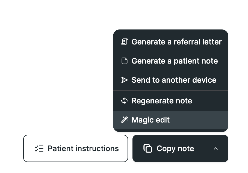The width and height of the screenshot is (248, 173).
Task: Select the first option in the dark menu
Action: tap(170, 42)
